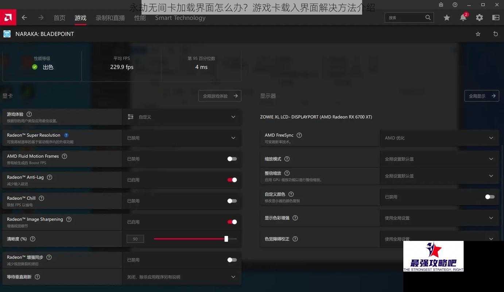The height and width of the screenshot is (292, 504).
Task: Open 色觉障碍校正 dropdown
Action: 439,239
